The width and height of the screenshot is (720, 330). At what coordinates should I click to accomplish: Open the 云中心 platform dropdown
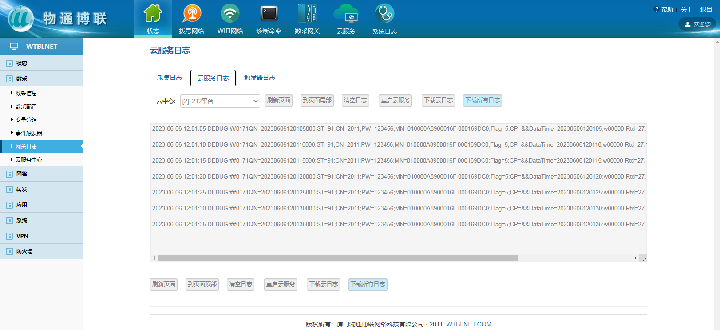click(220, 101)
